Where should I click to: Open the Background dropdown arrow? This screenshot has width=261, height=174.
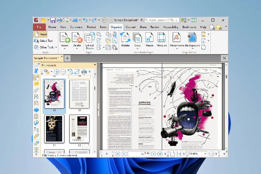(x=192, y=49)
